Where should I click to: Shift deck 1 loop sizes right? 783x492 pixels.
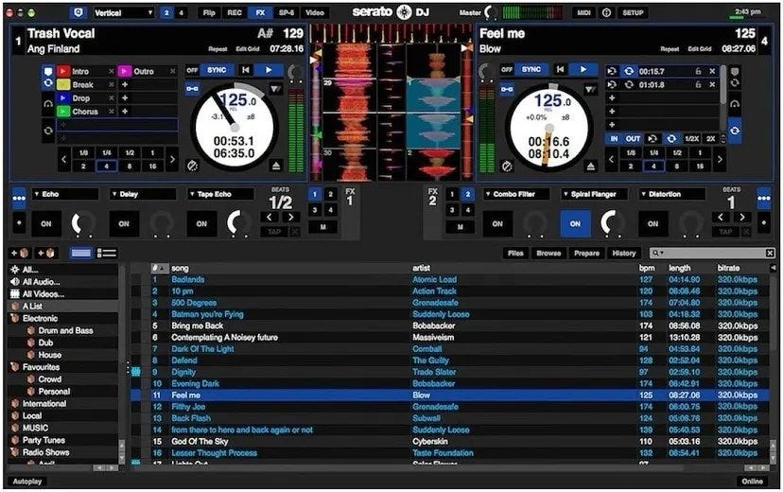(x=172, y=159)
